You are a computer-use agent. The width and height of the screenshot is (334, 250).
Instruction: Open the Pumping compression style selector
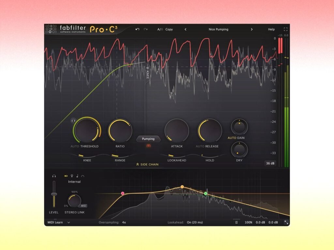(148, 139)
